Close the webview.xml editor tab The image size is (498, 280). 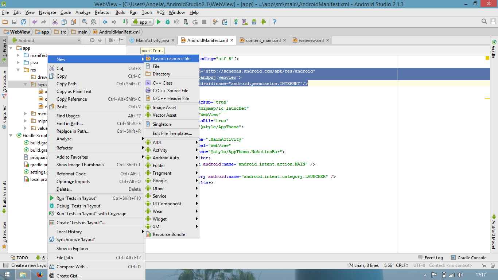point(327,40)
